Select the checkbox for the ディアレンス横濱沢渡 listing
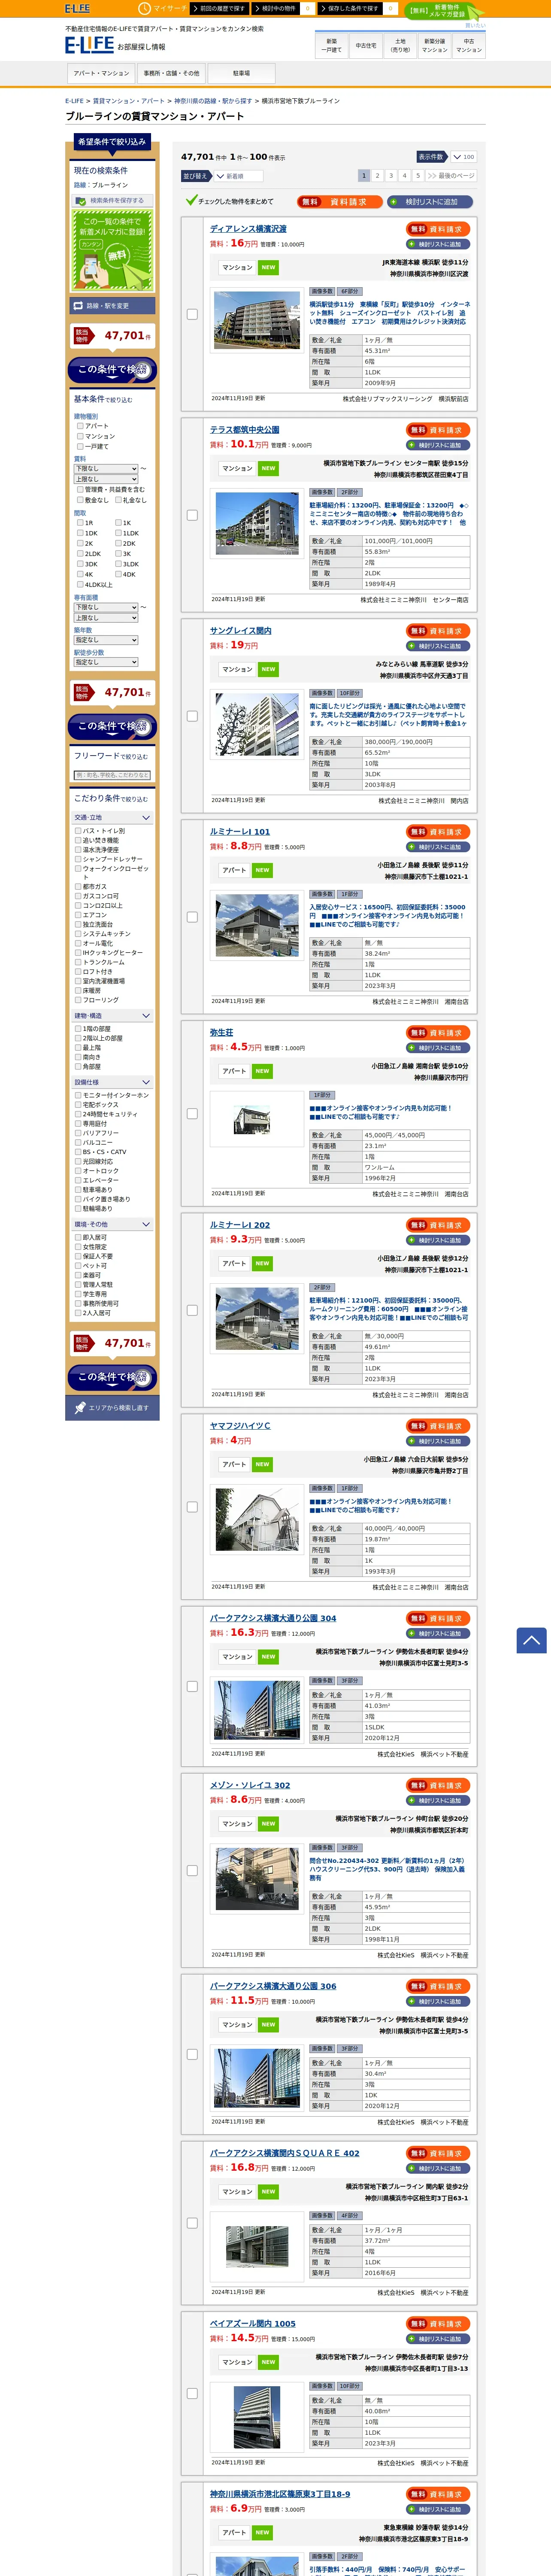Screen dimensions: 551x2576 [x=192, y=314]
